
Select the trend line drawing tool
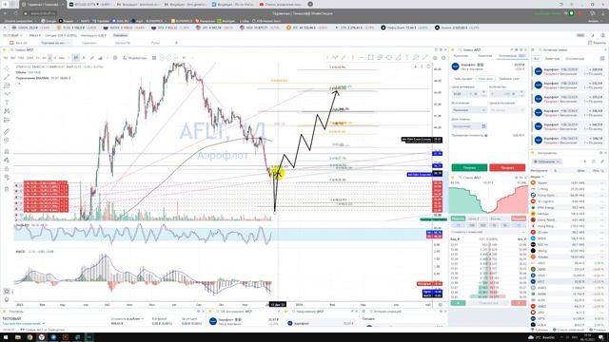7,77
